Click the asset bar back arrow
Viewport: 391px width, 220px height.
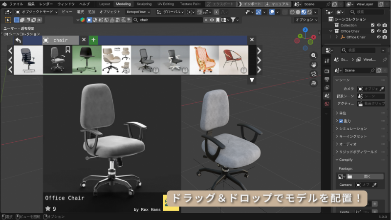point(18,40)
